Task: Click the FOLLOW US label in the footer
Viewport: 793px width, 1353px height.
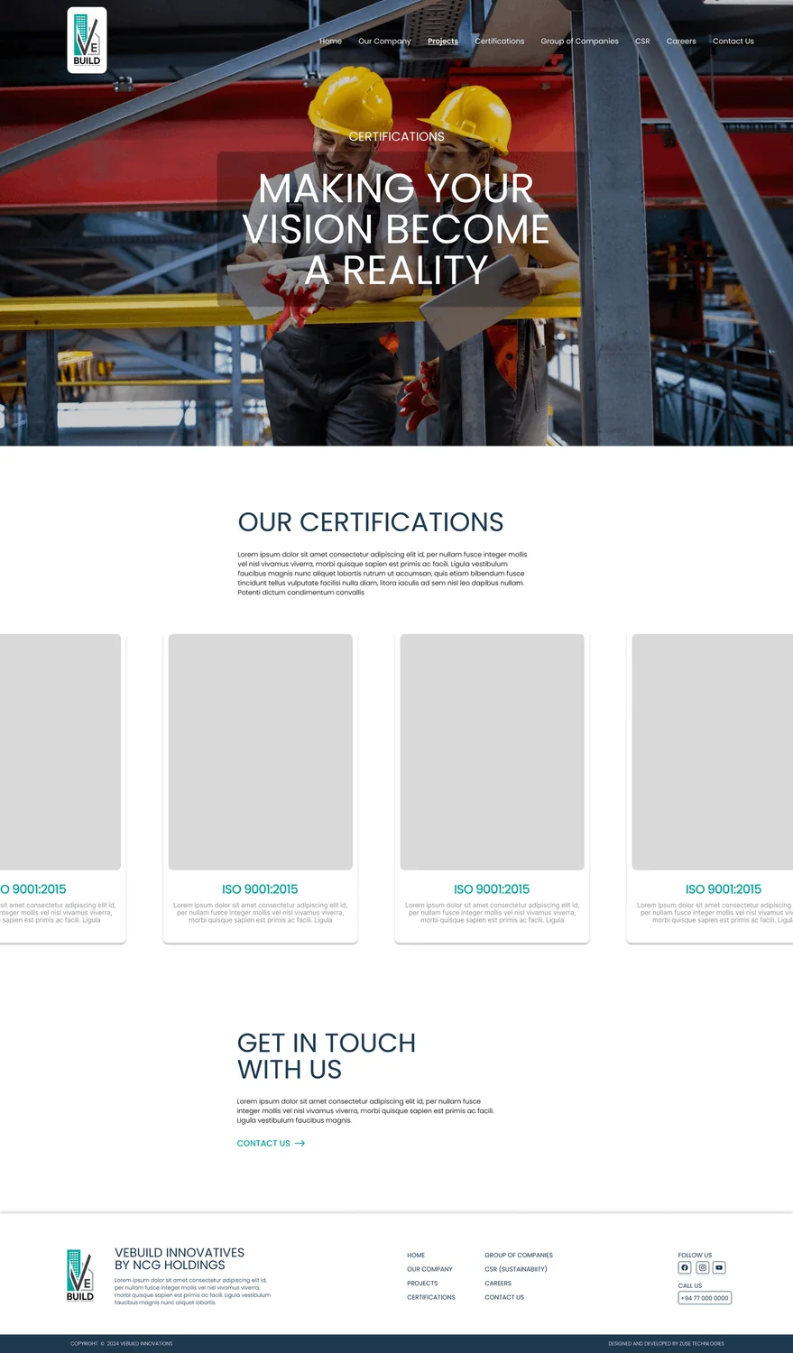Action: tap(695, 1255)
